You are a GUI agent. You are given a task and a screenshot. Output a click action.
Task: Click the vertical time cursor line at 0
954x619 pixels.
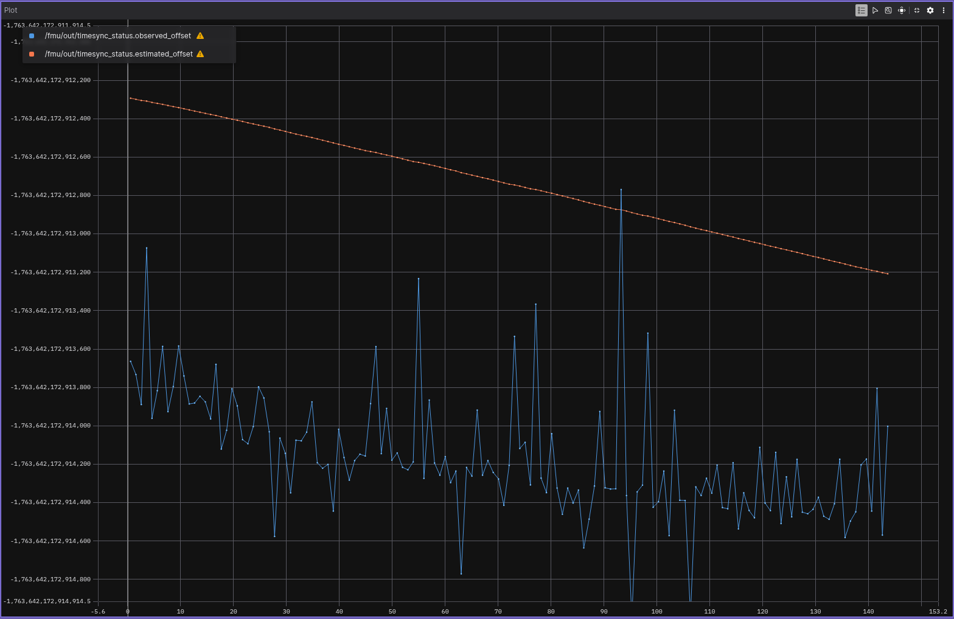pos(128,304)
